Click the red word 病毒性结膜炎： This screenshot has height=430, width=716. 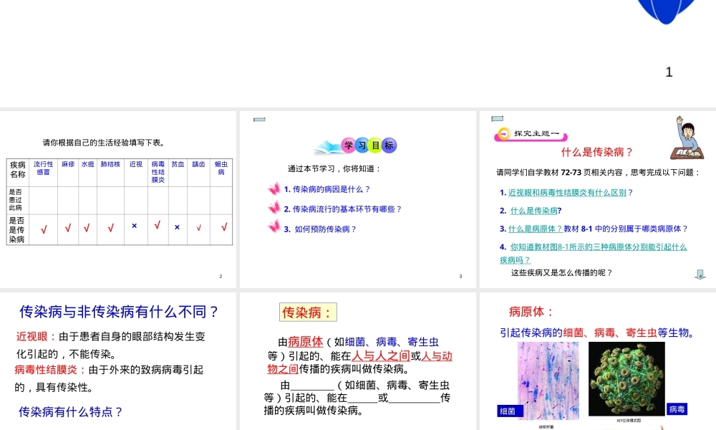[50, 370]
